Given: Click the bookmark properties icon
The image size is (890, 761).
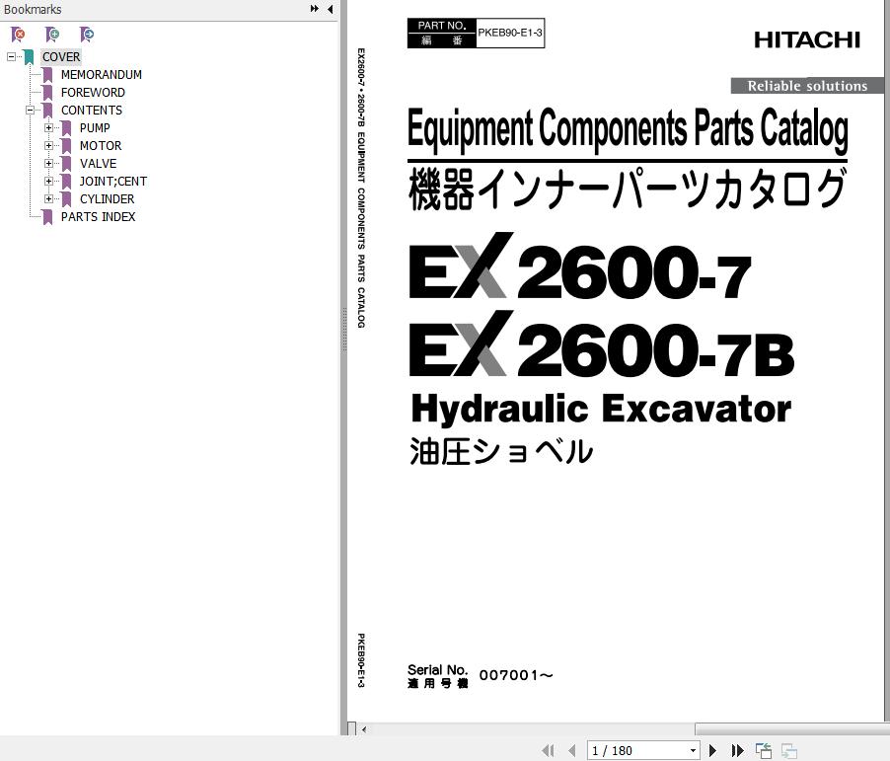Looking at the screenshot, I should 86,35.
